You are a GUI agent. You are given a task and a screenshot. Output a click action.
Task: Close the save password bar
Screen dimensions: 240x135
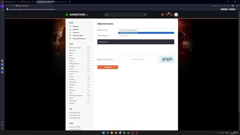(x=237, y=9)
